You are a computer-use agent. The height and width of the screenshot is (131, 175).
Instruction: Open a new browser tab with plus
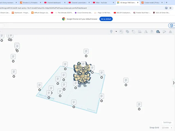pos(167,2)
